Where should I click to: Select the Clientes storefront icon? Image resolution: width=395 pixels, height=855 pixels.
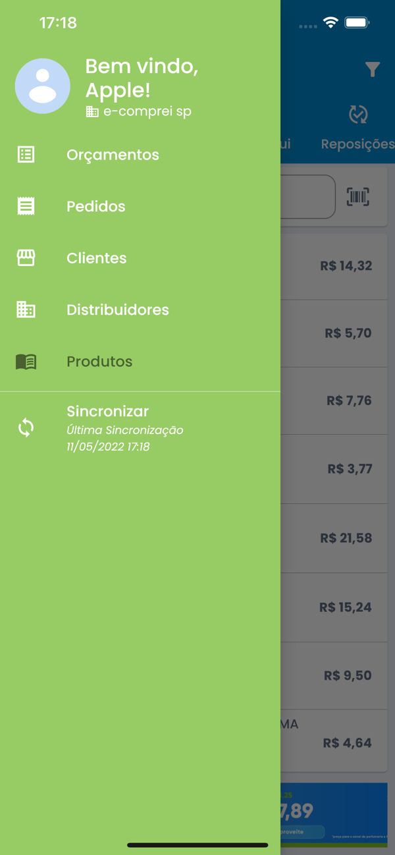pos(26,258)
